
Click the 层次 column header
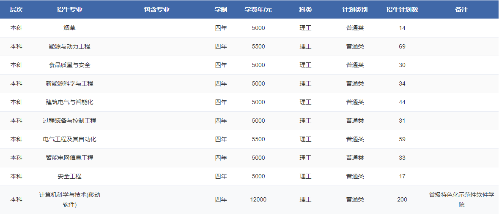point(16,10)
